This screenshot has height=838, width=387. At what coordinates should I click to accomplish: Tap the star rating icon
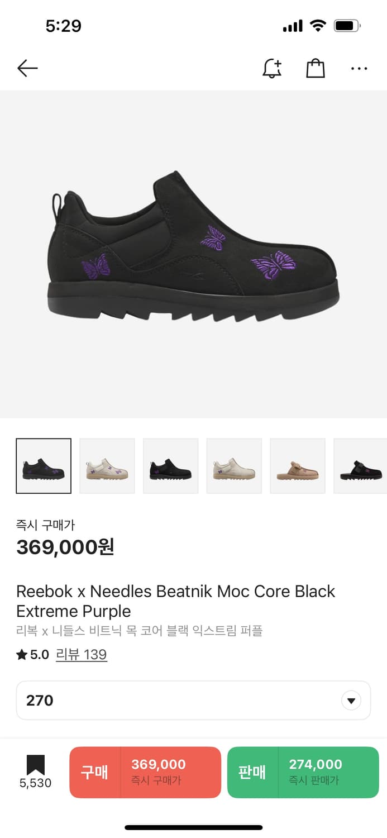(x=22, y=655)
